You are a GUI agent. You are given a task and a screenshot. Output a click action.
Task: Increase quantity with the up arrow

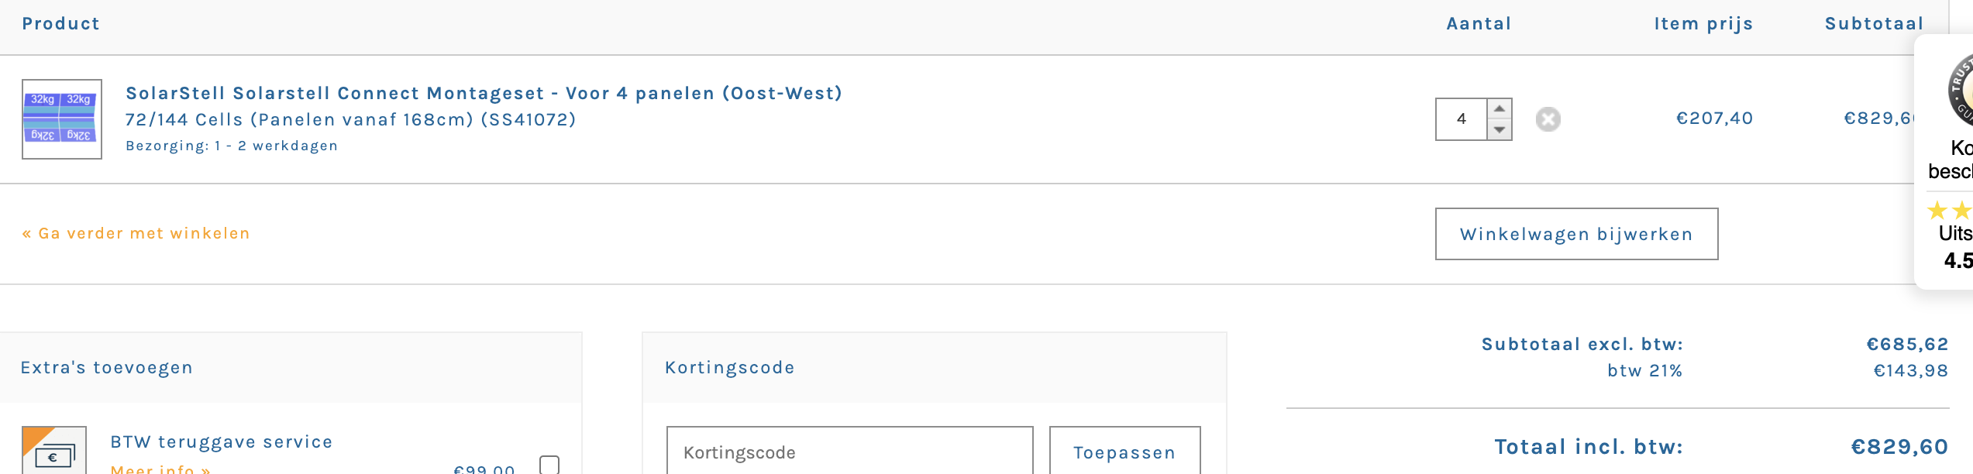tap(1500, 108)
